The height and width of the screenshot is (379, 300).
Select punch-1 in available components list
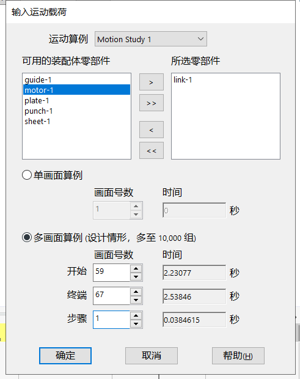coord(76,111)
